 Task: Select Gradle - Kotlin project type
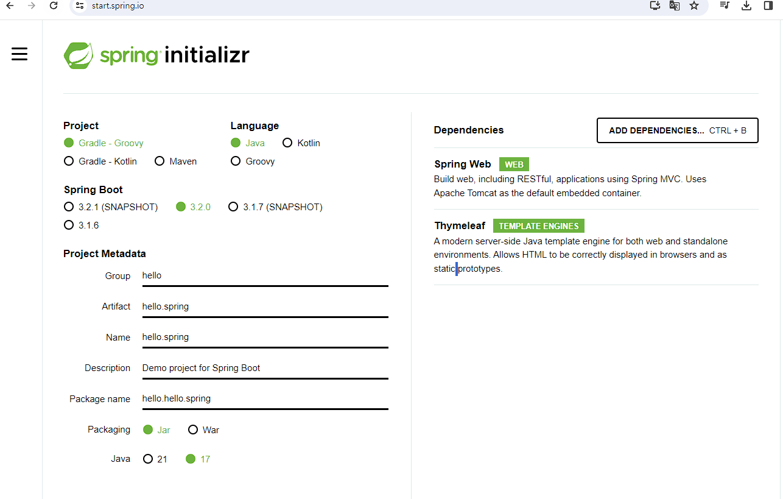pos(100,161)
